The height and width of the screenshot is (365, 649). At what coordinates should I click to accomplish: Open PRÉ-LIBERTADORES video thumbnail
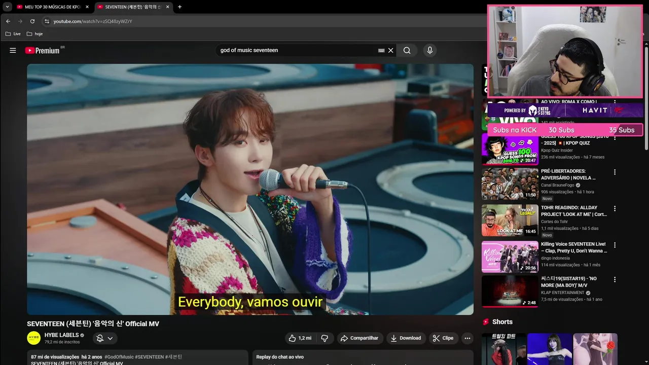pos(510,184)
